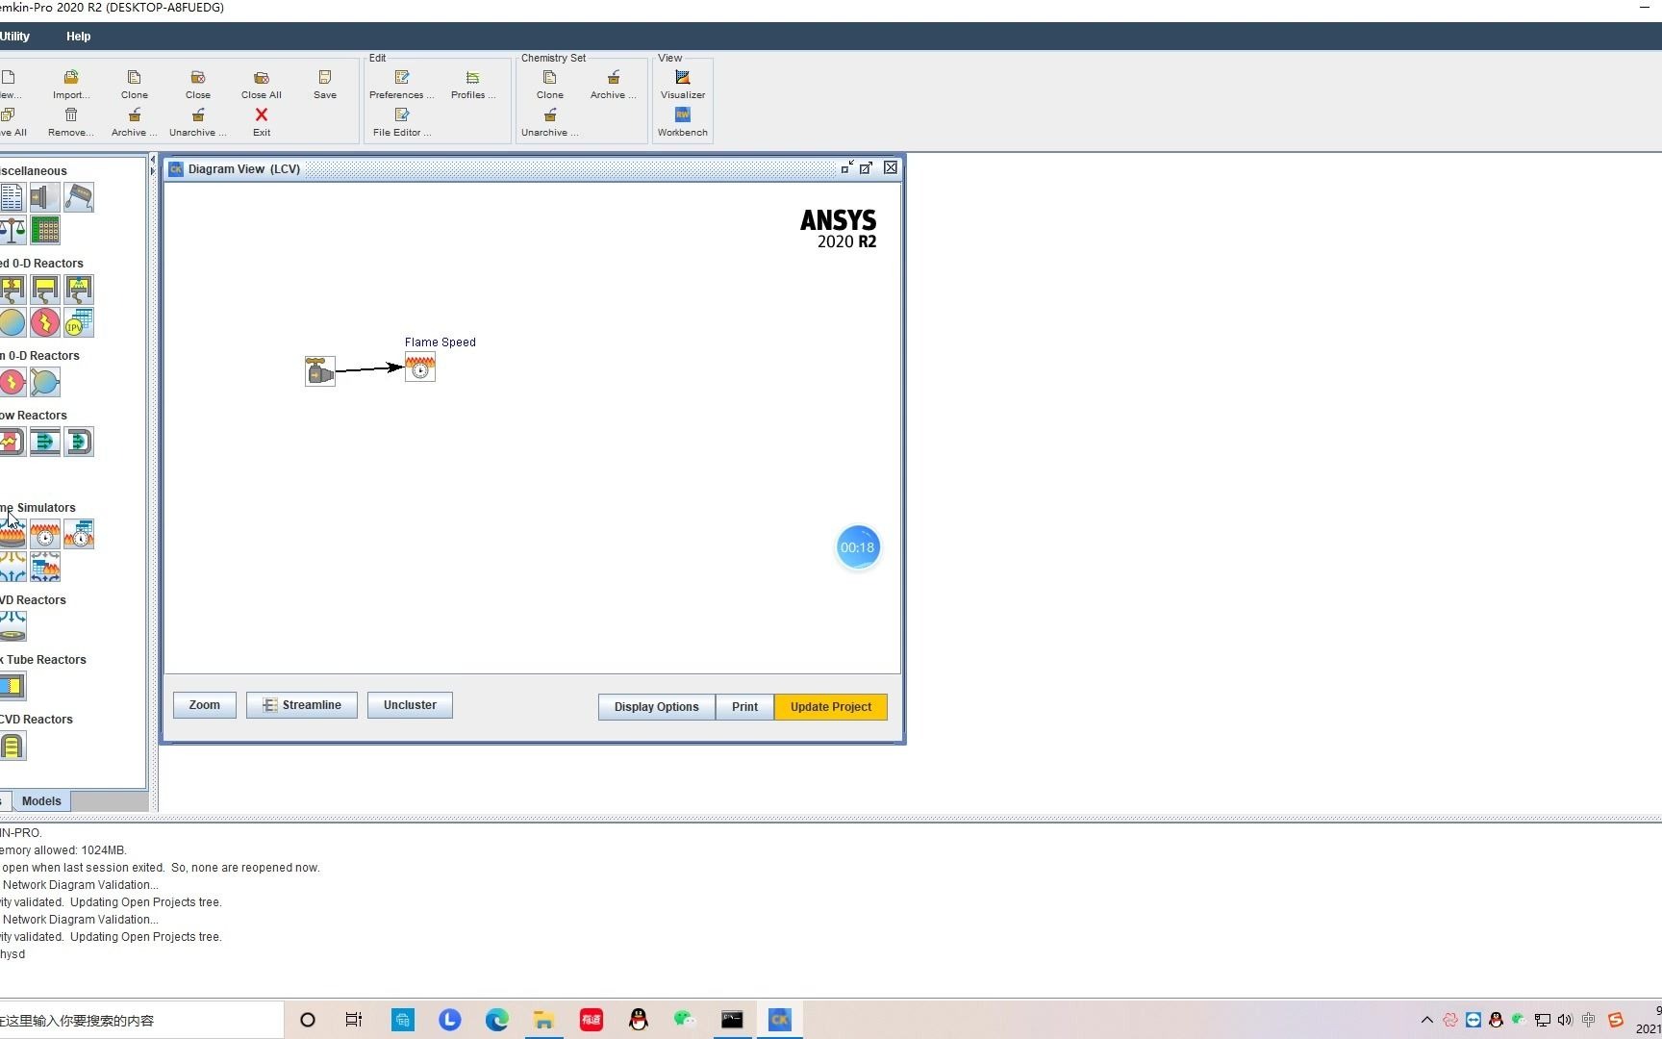1662x1039 pixels.
Task: Save the project using the Save icon
Action: point(325,78)
